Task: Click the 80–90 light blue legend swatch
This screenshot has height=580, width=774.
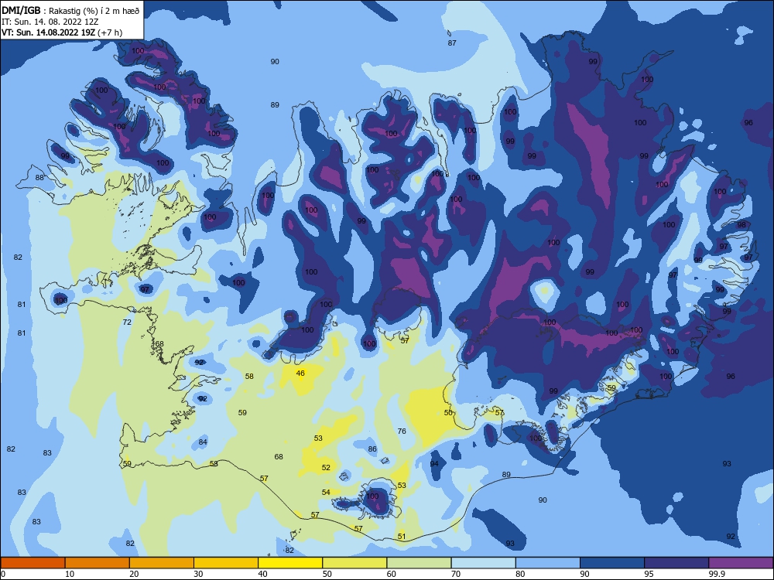Action: [548, 563]
